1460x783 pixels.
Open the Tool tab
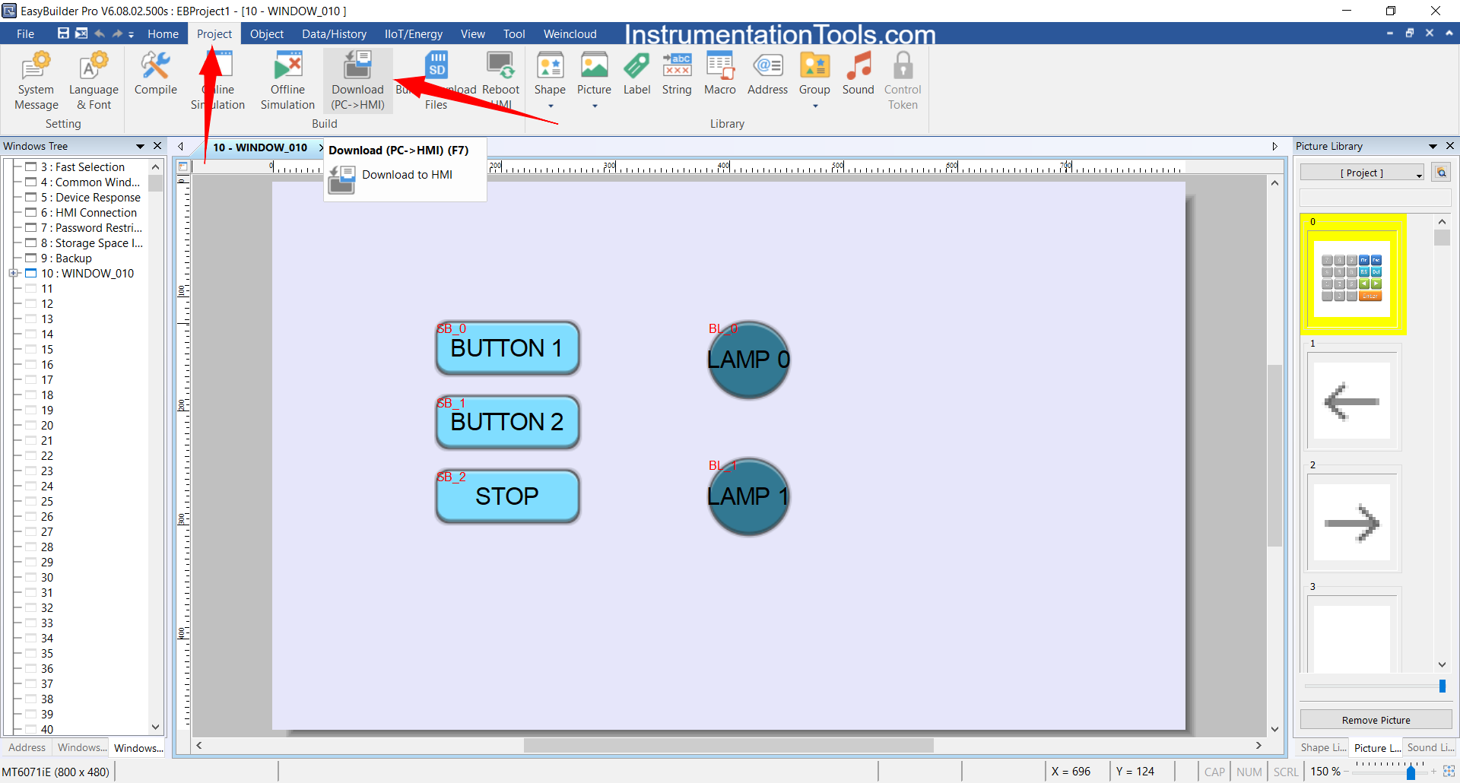click(x=514, y=34)
